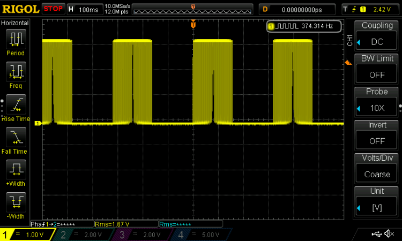Click the orange trigger level marker
Image resolution: width=402 pixels, height=241 pixels.
[348, 63]
